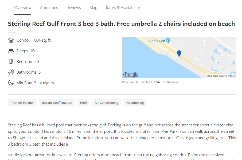The image size is (242, 160).
Task: Go to the Reviews tab
Action: (x=74, y=8)
